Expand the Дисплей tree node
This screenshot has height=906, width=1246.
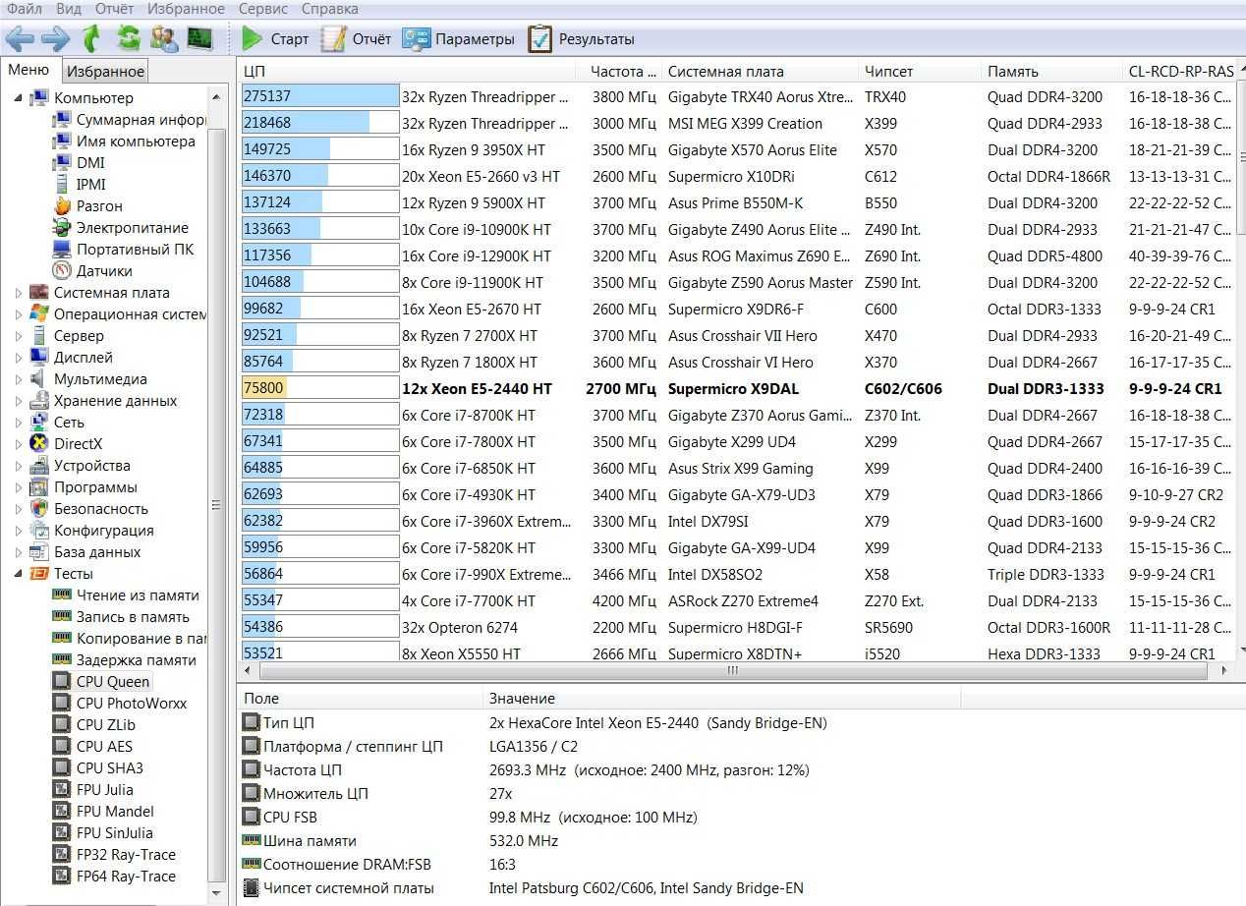[19, 358]
